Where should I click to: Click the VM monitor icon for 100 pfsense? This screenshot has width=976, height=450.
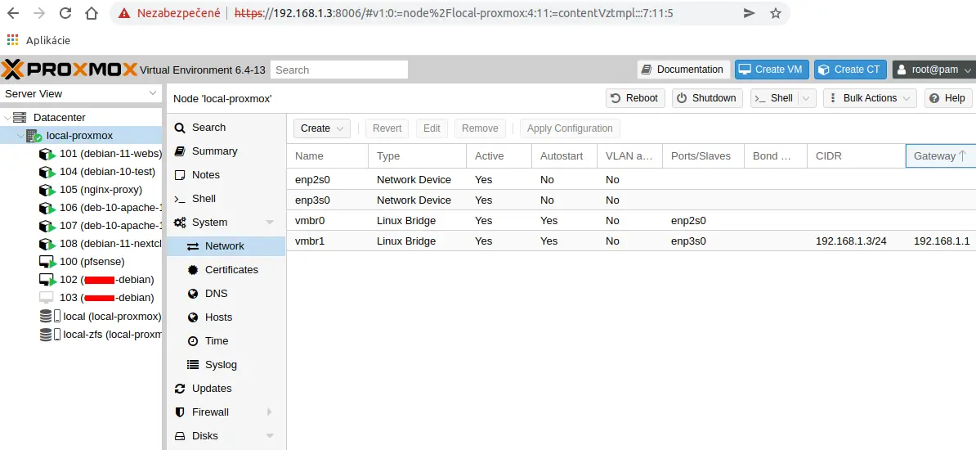(47, 261)
